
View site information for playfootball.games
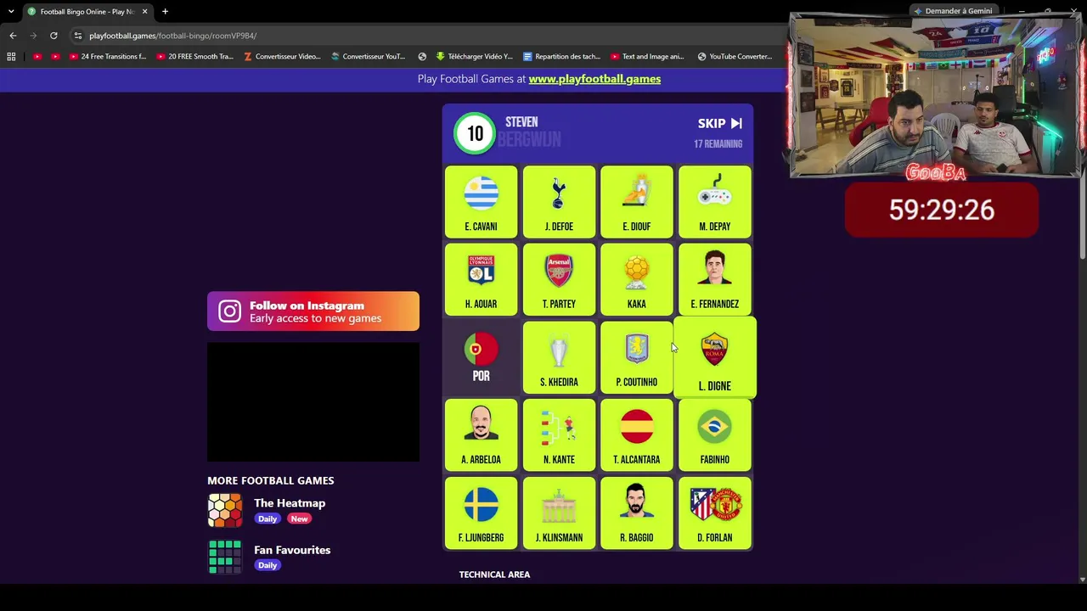77,36
